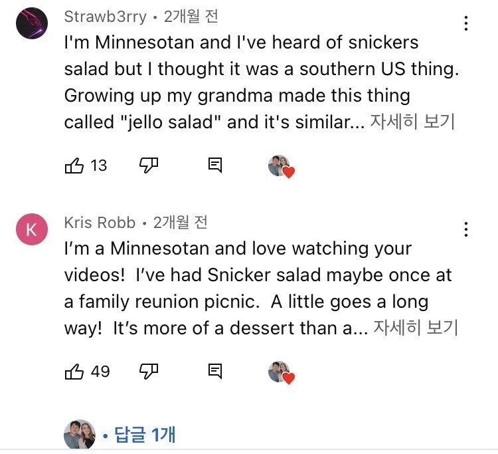
Task: Open Strawb3rry's profile avatar
Action: pos(32,24)
